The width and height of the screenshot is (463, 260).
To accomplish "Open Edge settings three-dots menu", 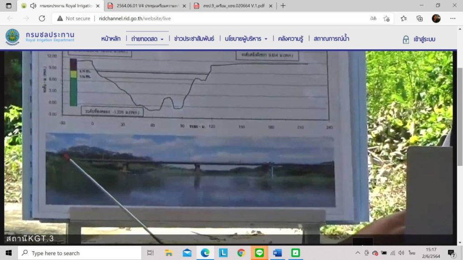I will coord(453,19).
